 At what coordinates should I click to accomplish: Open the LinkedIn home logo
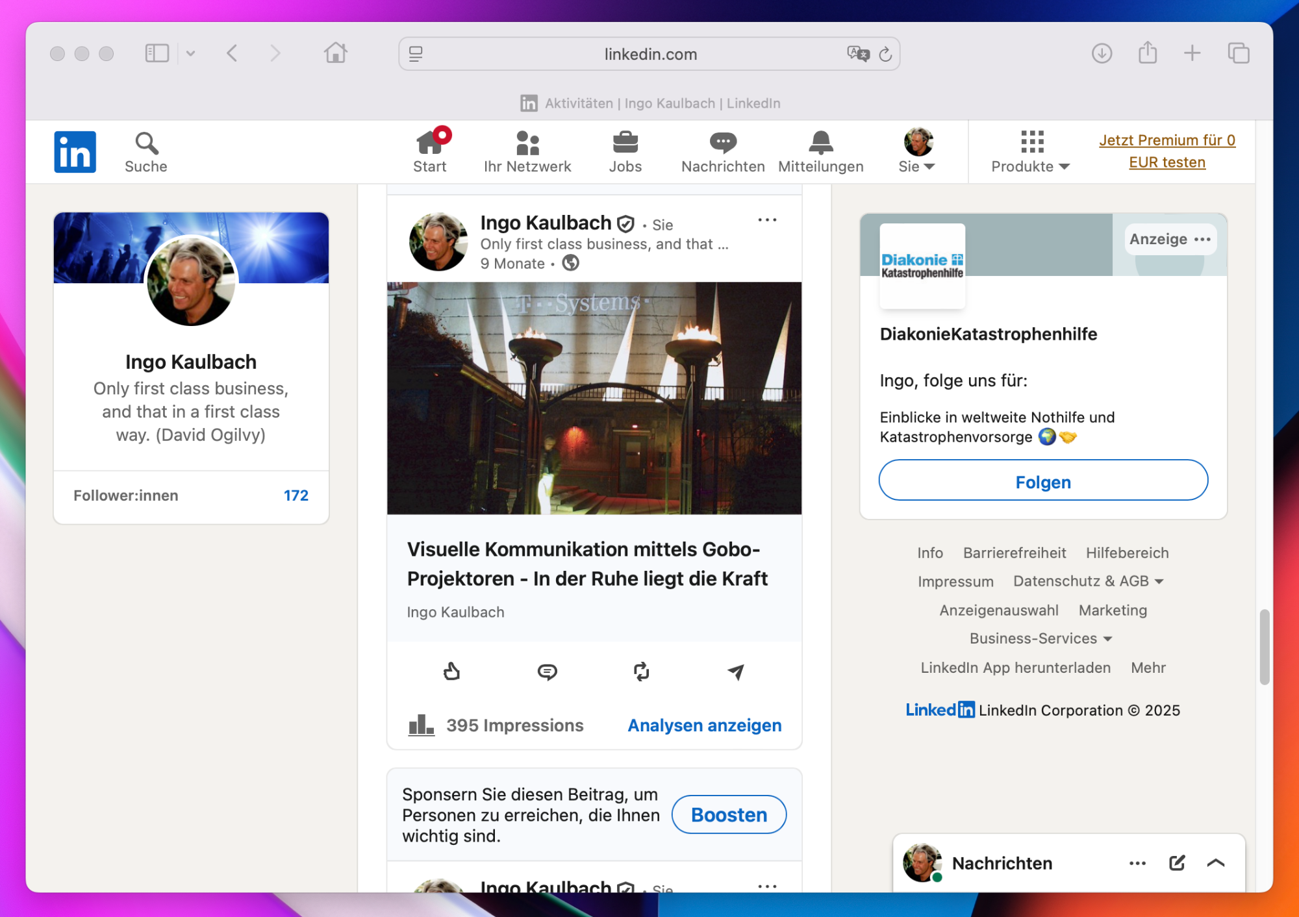[x=75, y=152]
